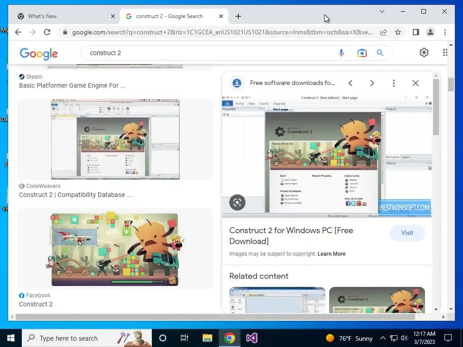Show hidden system tray icons
The height and width of the screenshot is (347, 463).
[383, 338]
